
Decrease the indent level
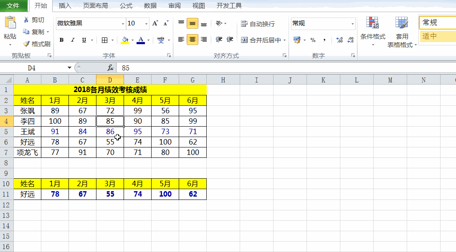(219, 40)
